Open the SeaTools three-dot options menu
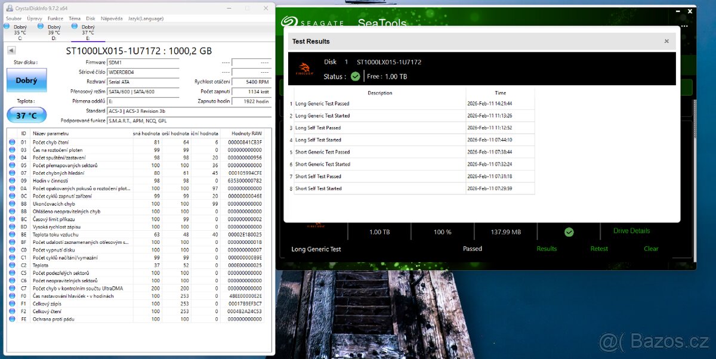This screenshot has height=359, width=716. tap(684, 25)
